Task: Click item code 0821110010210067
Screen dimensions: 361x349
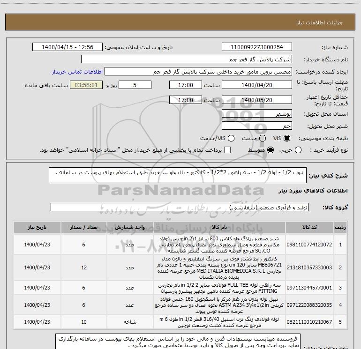Action: click(x=309, y=322)
